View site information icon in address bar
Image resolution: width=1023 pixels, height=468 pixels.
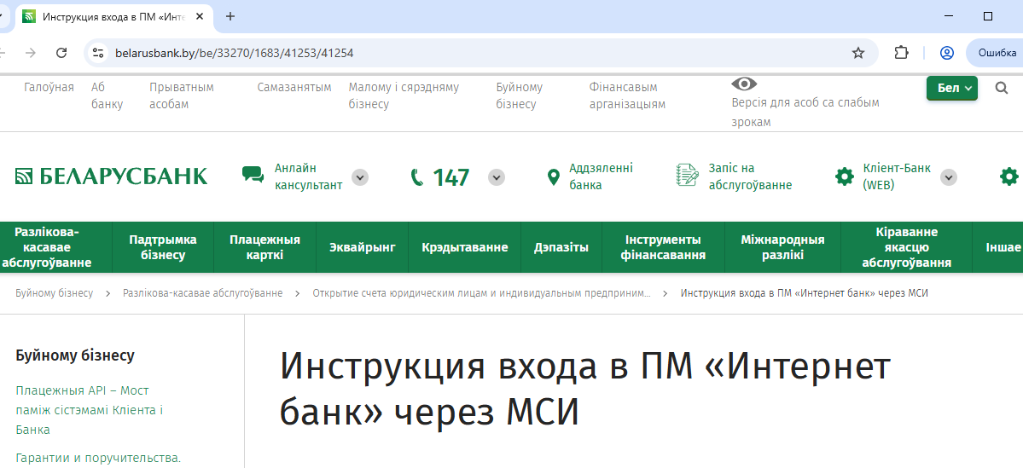(98, 53)
